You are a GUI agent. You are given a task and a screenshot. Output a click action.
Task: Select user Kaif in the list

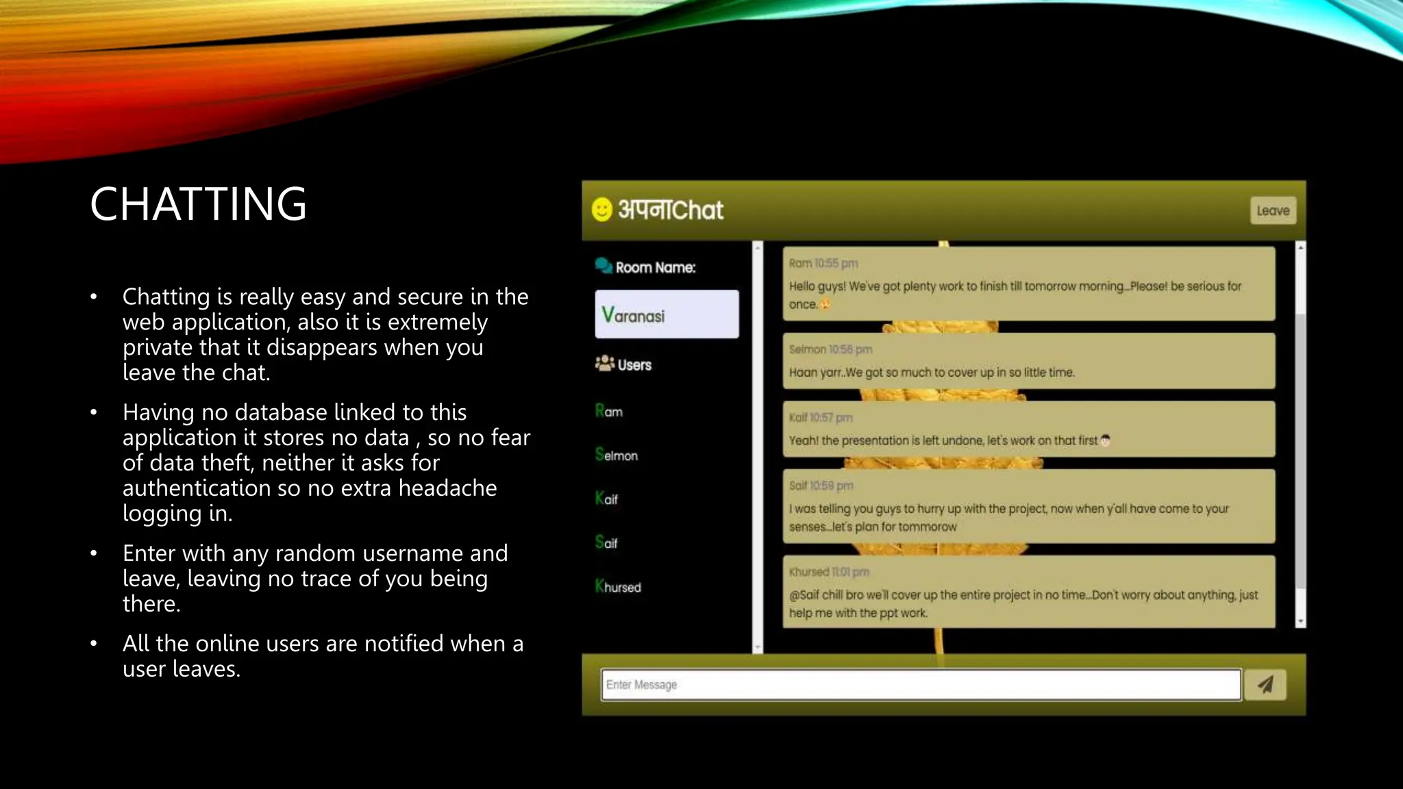[607, 499]
